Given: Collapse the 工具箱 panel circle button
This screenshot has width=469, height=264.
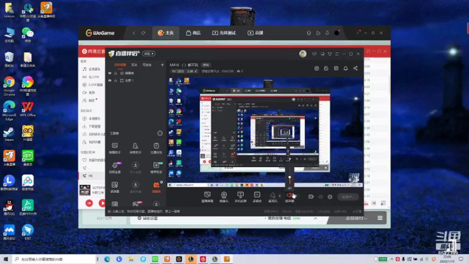Looking at the screenshot, I should [160, 133].
